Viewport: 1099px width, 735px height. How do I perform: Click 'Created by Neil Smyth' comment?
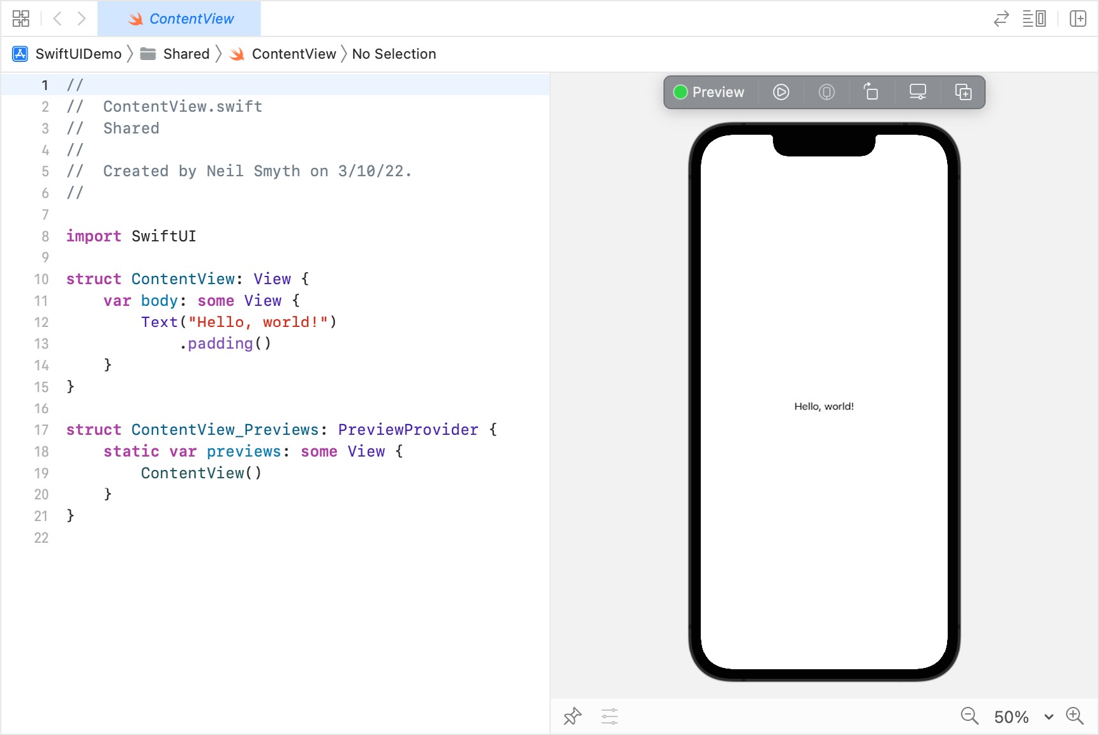[239, 171]
